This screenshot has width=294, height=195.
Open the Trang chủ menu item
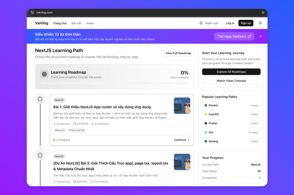point(60,23)
